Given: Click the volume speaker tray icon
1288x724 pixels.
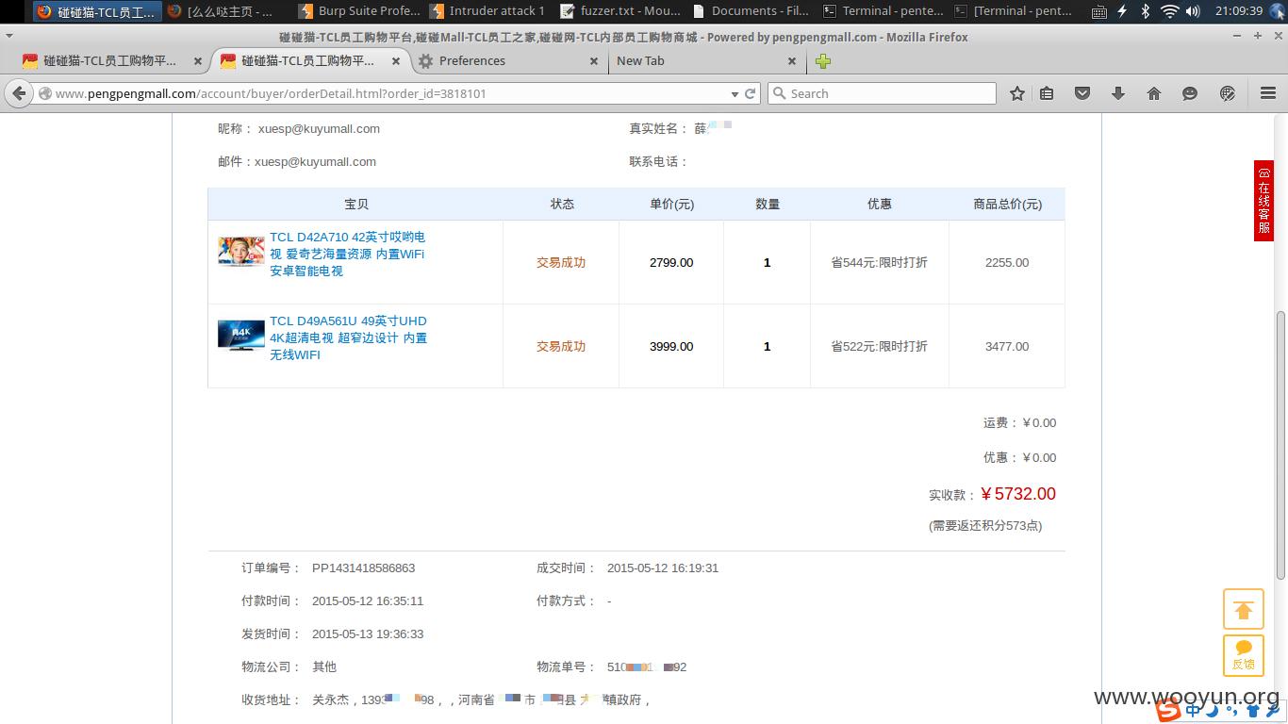Looking at the screenshot, I should click(1193, 11).
